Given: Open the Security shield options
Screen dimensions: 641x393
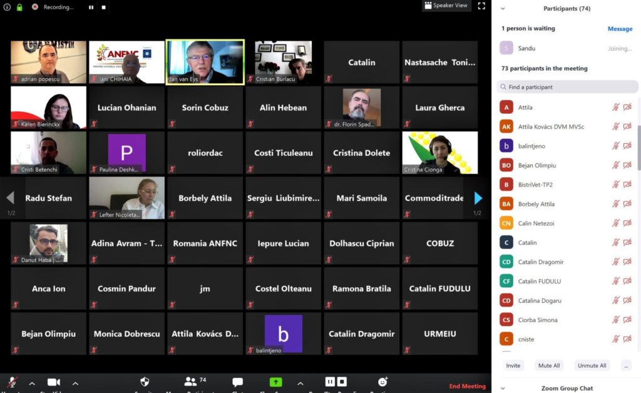Looking at the screenshot, I should pos(145,382).
